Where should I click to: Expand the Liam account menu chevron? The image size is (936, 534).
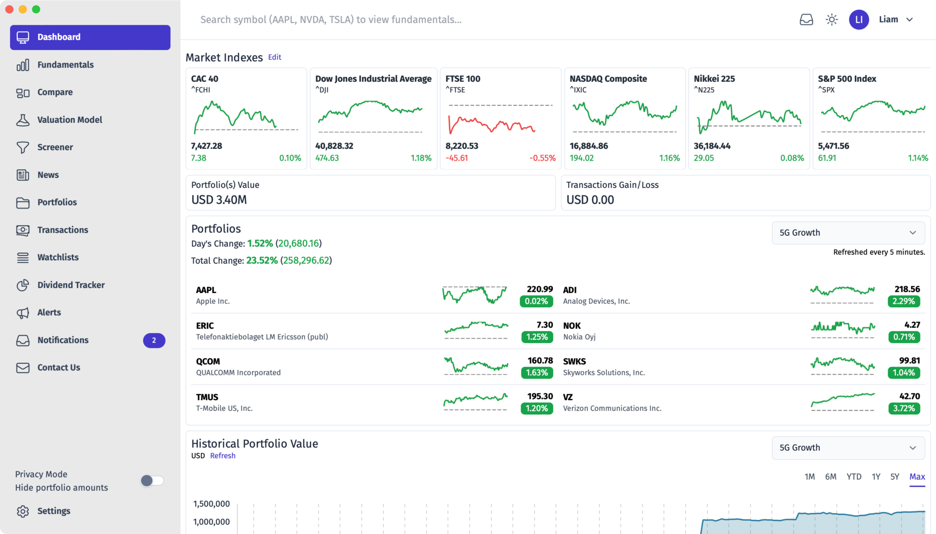(909, 20)
